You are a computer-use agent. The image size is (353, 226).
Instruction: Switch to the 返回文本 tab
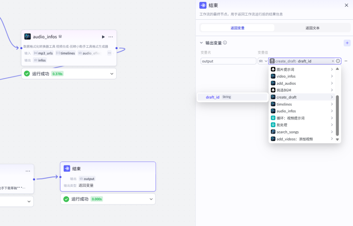click(x=312, y=28)
